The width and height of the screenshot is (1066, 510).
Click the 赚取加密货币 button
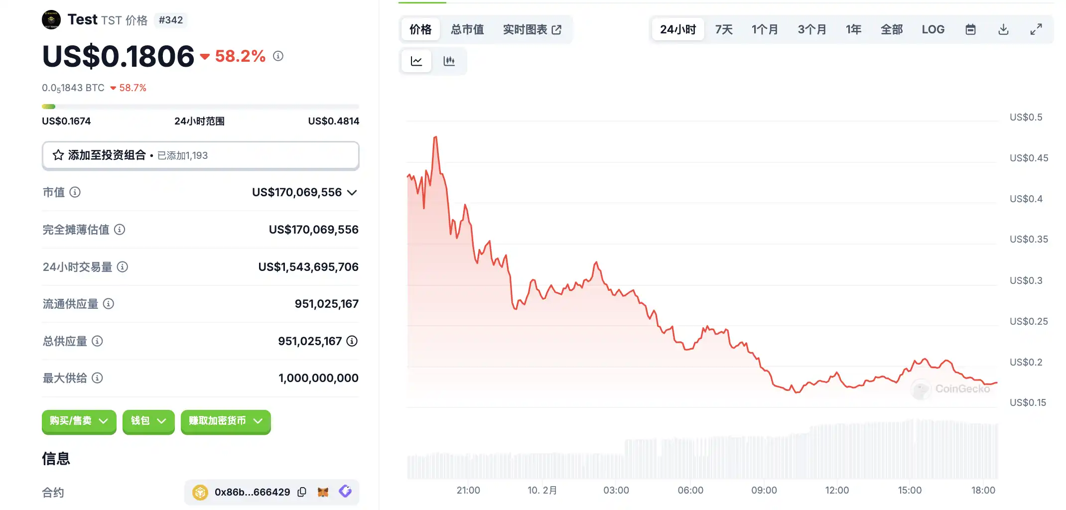click(x=225, y=421)
